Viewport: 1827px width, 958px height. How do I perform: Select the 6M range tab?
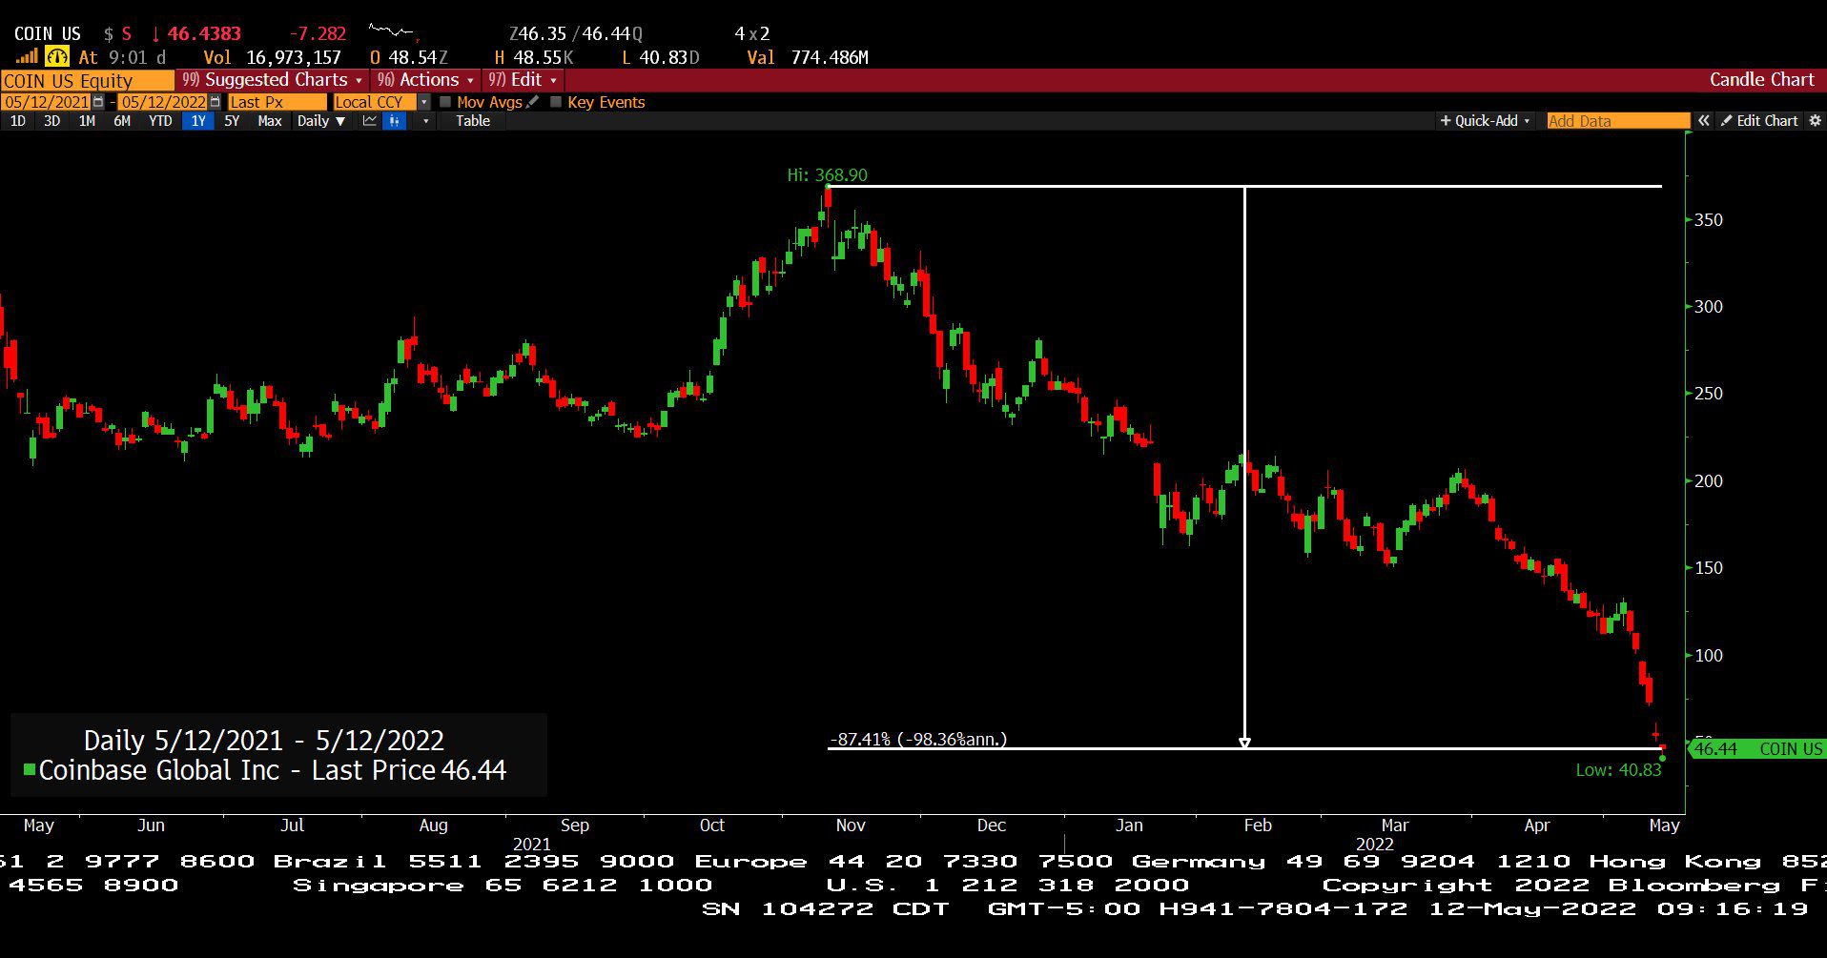point(122,121)
